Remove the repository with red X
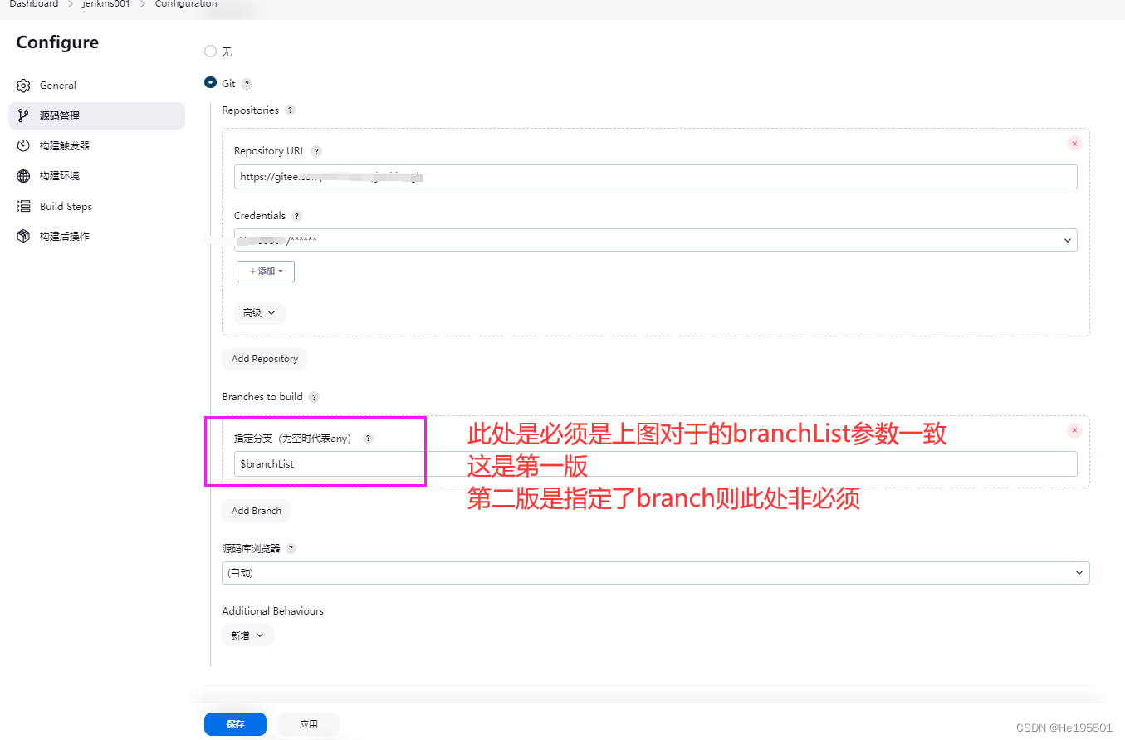 [x=1074, y=144]
